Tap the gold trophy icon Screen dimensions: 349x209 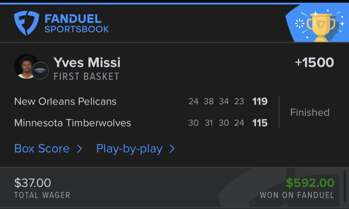(x=320, y=26)
